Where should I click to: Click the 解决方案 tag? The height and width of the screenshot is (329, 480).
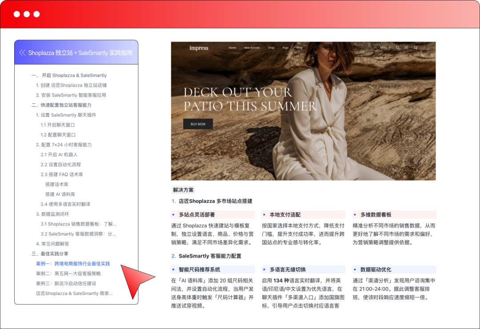183,190
